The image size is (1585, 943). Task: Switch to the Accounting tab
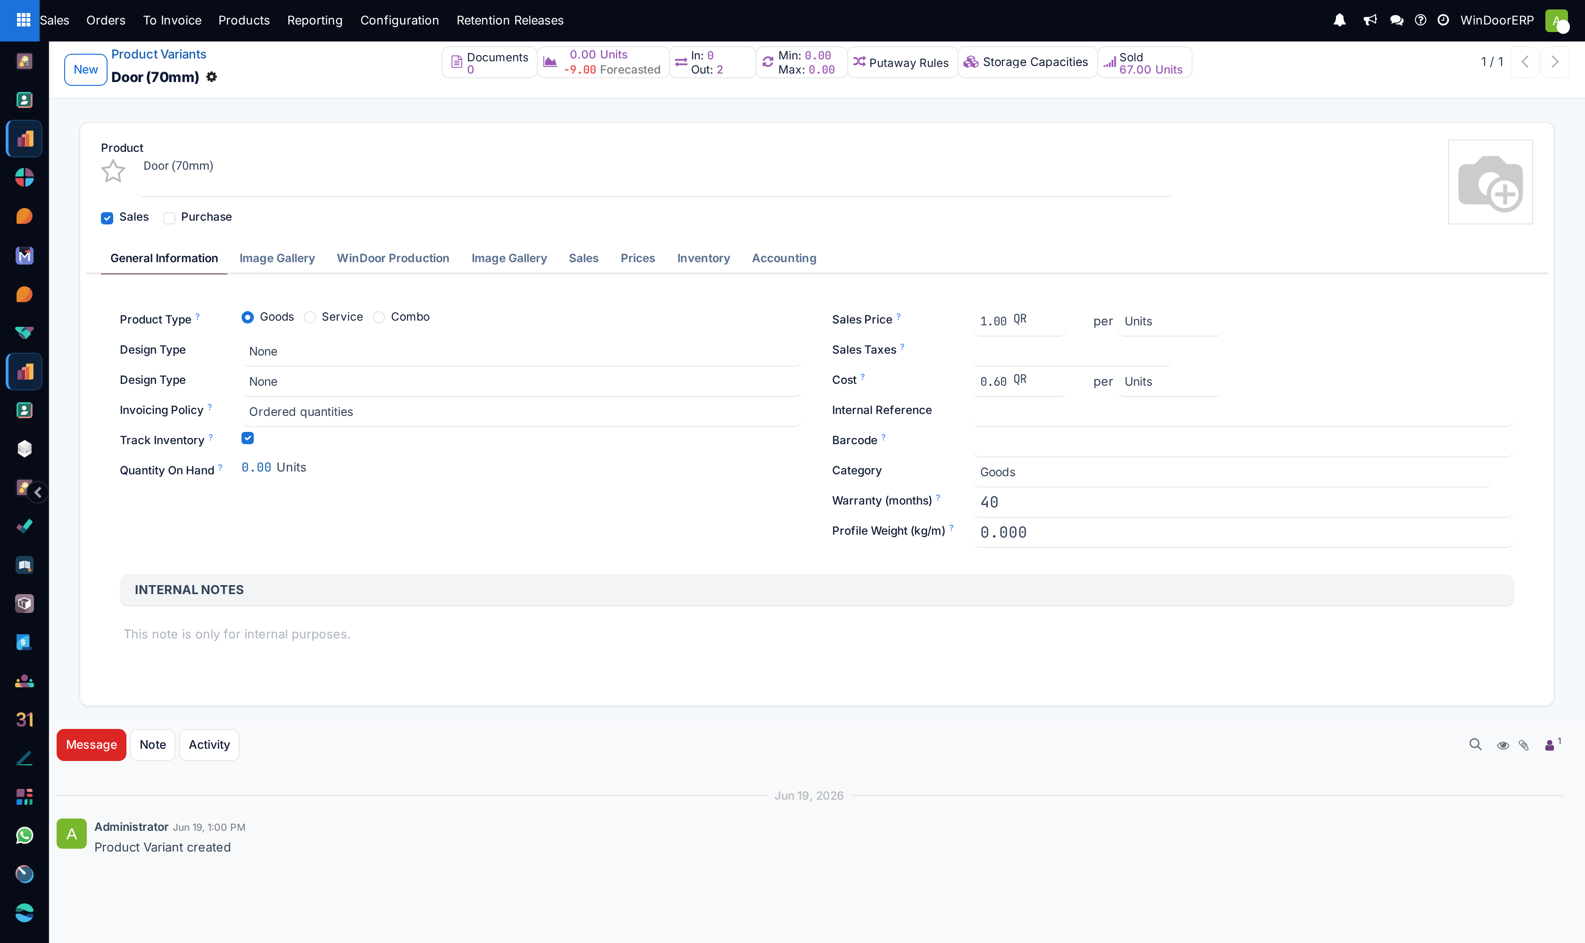(x=784, y=258)
